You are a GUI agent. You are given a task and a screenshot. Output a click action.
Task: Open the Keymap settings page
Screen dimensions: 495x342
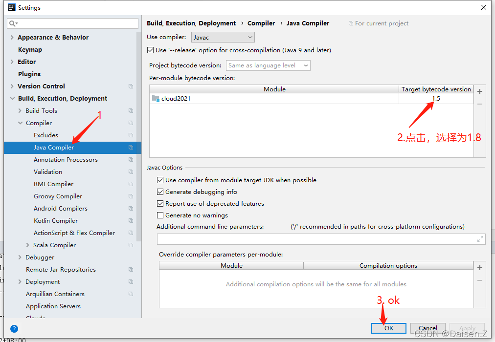point(30,49)
